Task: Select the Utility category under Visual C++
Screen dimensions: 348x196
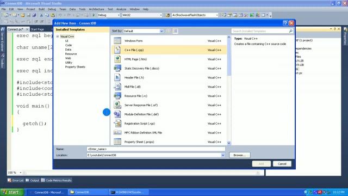Action: [x=69, y=63]
